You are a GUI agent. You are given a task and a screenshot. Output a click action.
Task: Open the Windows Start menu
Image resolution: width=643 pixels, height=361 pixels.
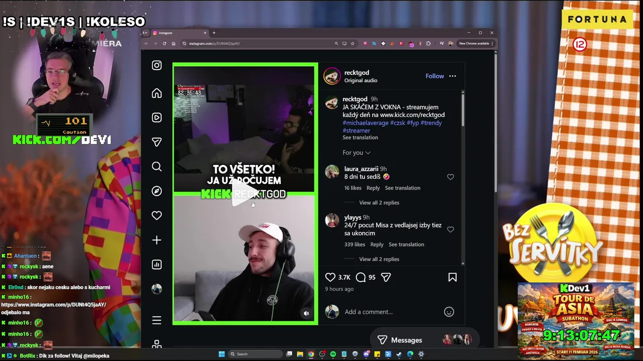click(x=222, y=354)
